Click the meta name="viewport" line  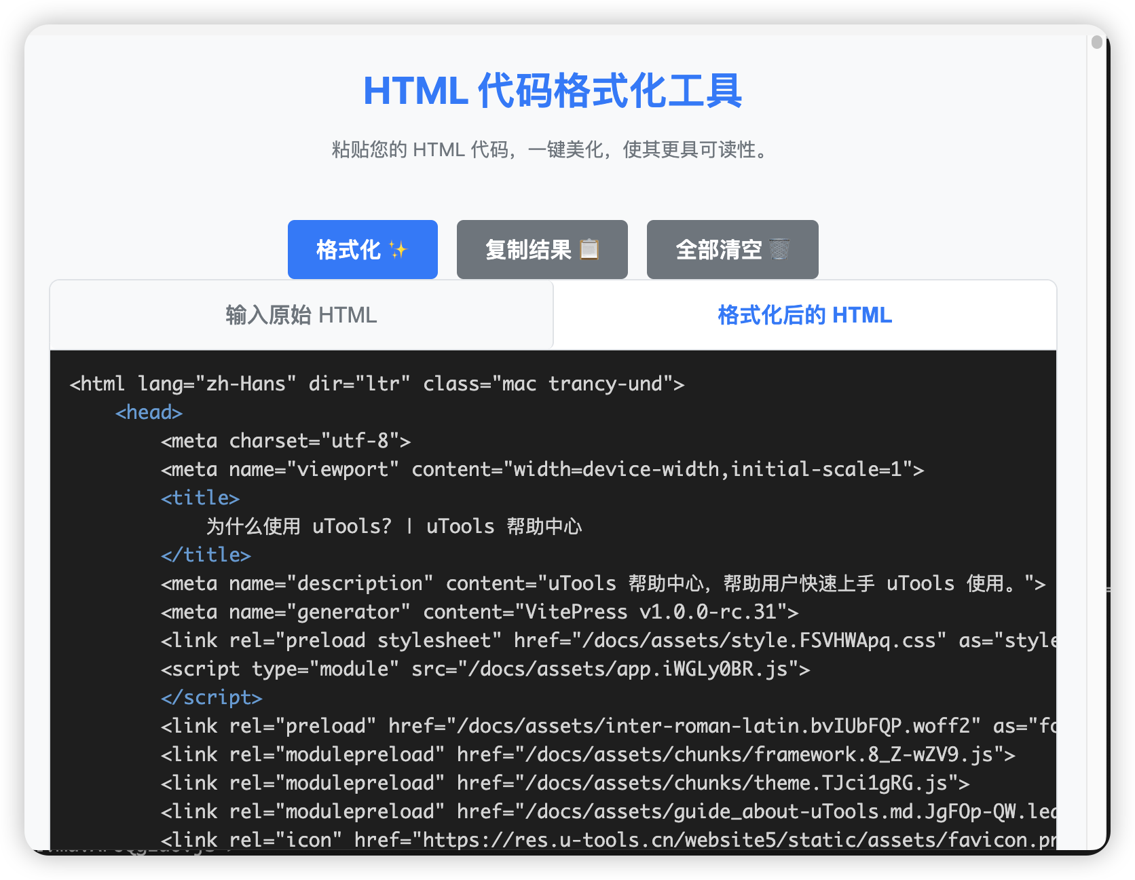(542, 470)
